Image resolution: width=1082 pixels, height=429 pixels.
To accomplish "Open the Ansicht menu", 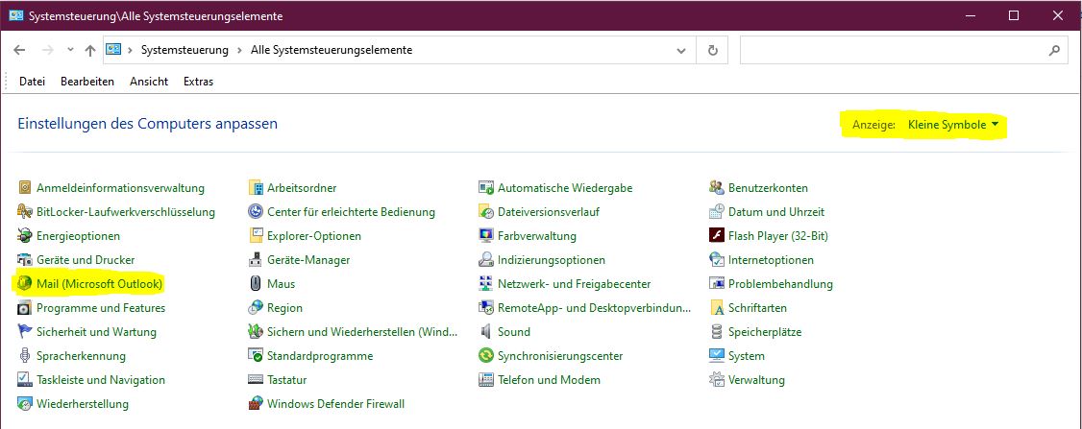I will pyautogui.click(x=149, y=82).
